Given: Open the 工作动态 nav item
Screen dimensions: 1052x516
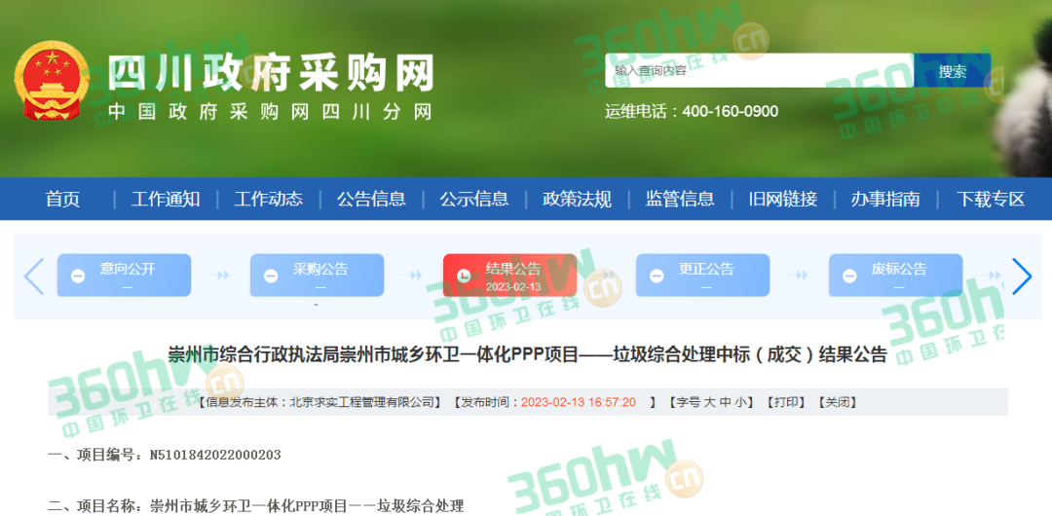Looking at the screenshot, I should coord(269,199).
